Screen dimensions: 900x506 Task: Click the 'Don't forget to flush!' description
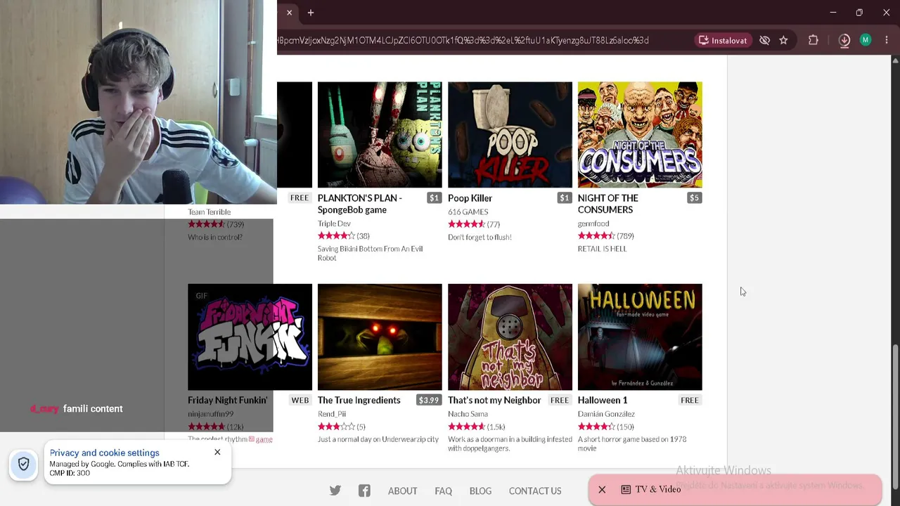click(480, 237)
